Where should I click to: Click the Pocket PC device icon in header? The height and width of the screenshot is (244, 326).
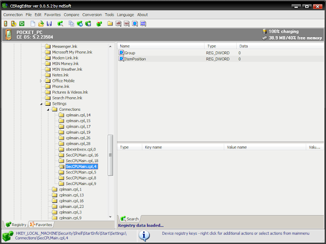[x=9, y=35]
